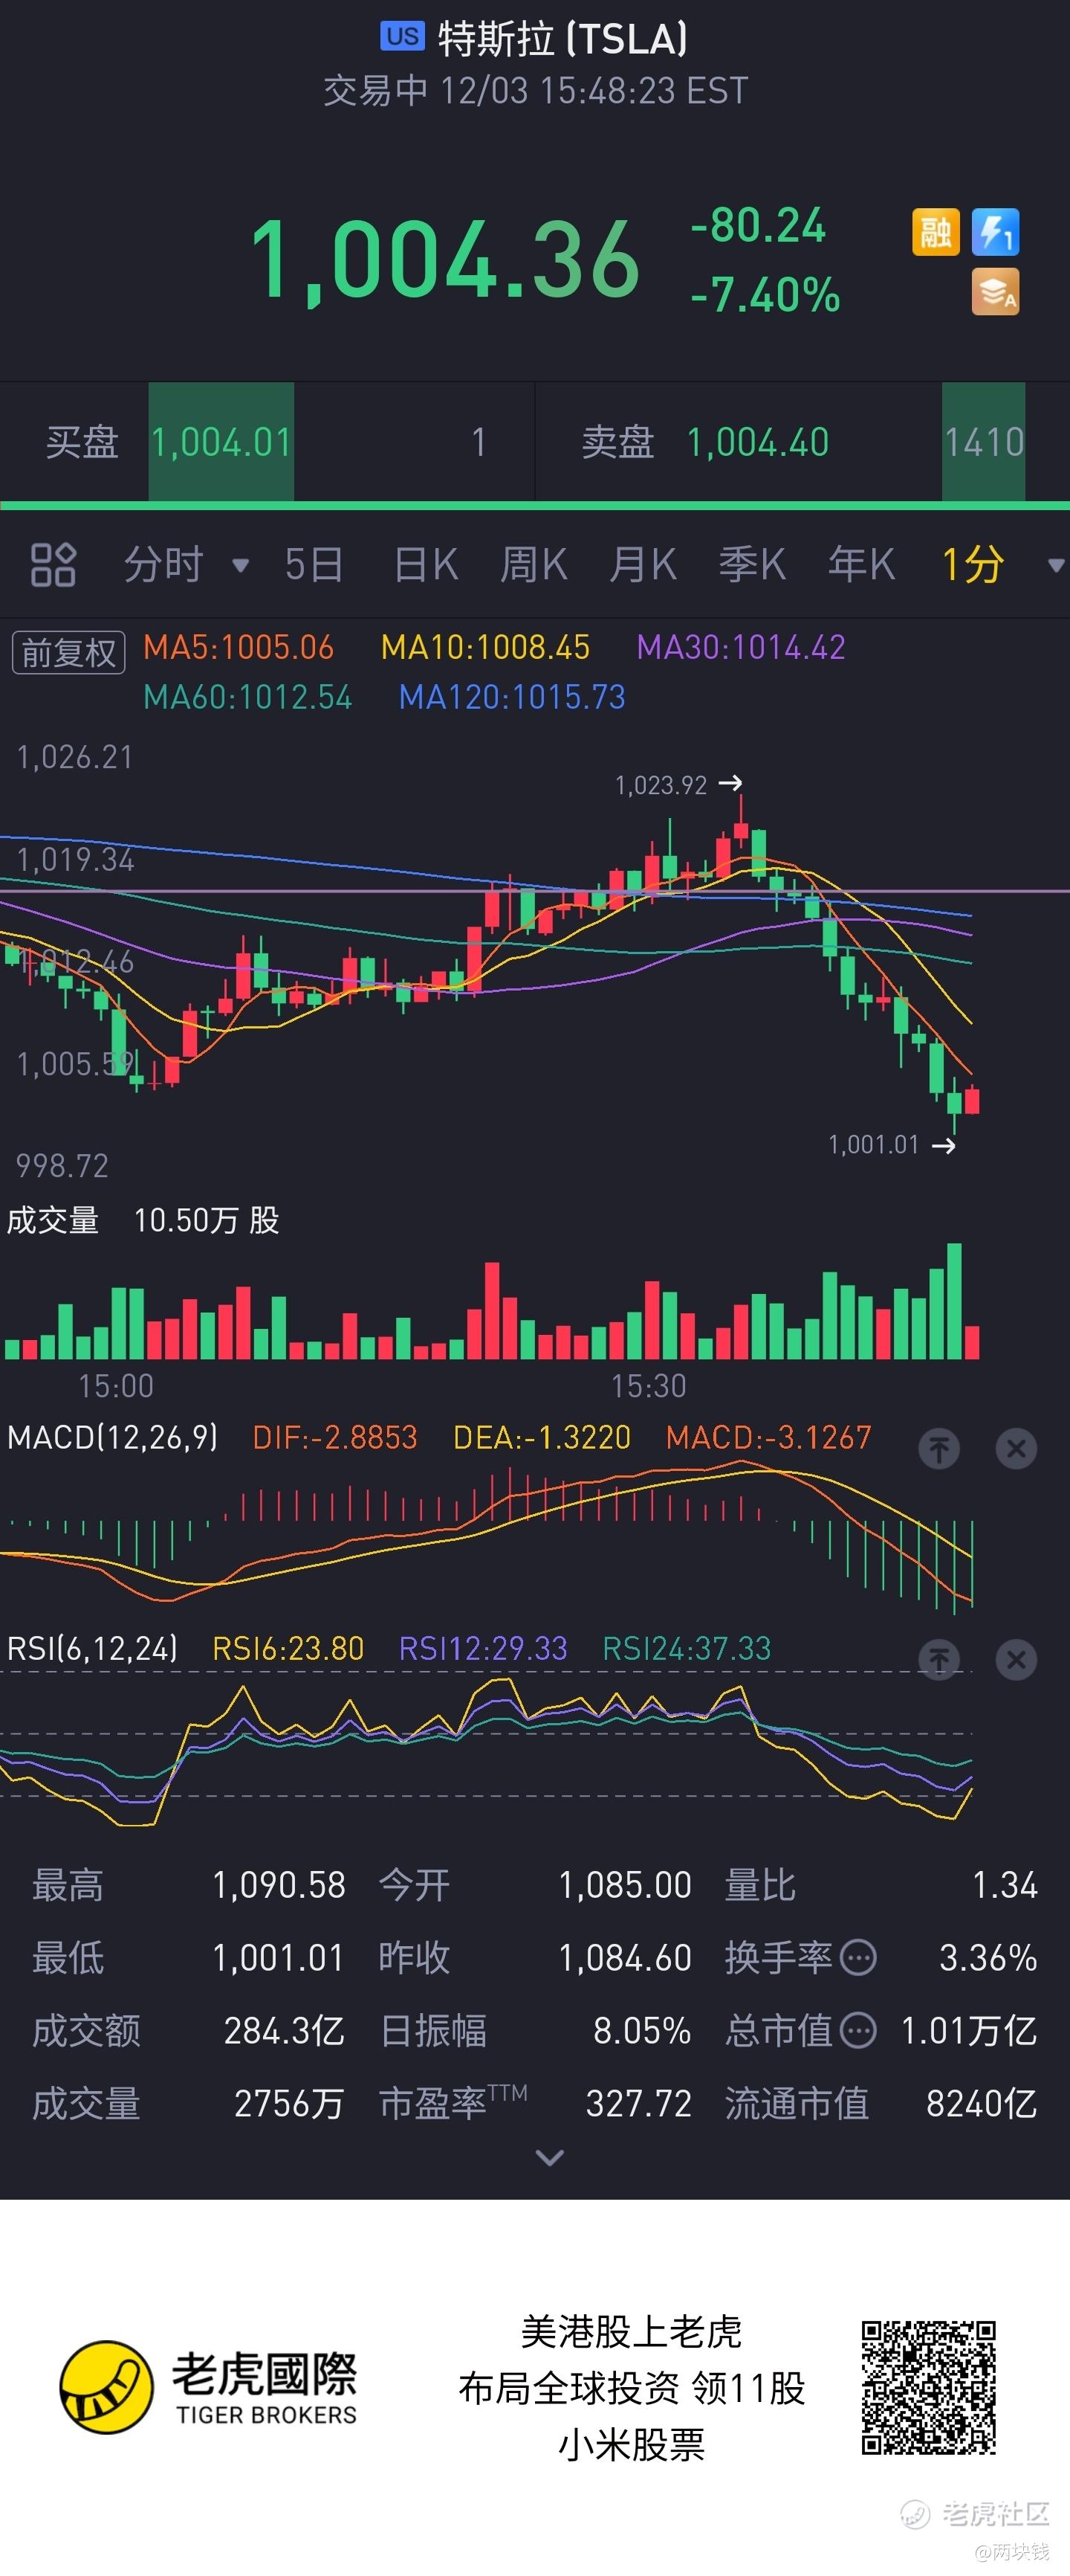The height and width of the screenshot is (2576, 1070).
Task: Tap the current price 1,004.36
Action: point(444,261)
